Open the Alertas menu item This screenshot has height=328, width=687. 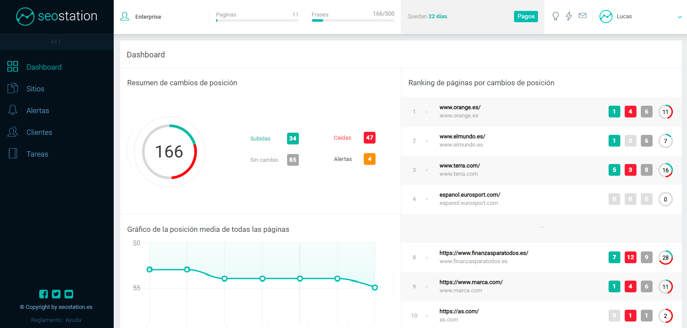[38, 110]
